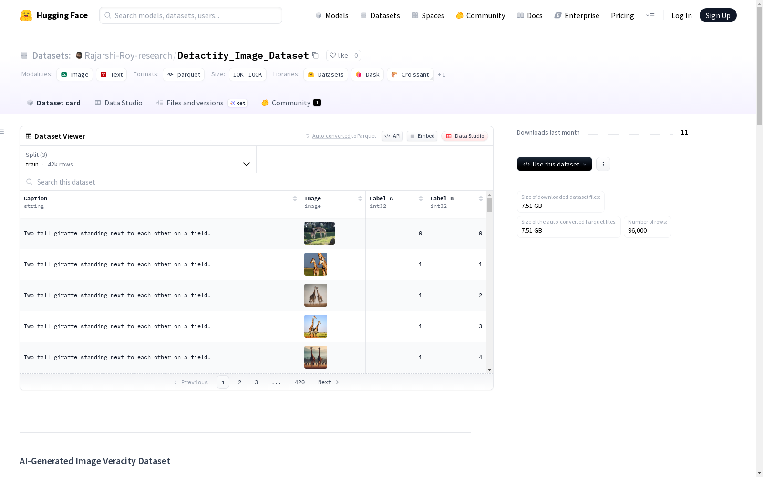The width and height of the screenshot is (763, 477).
Task: Select the 10K - 100K size tag
Action: [247, 74]
